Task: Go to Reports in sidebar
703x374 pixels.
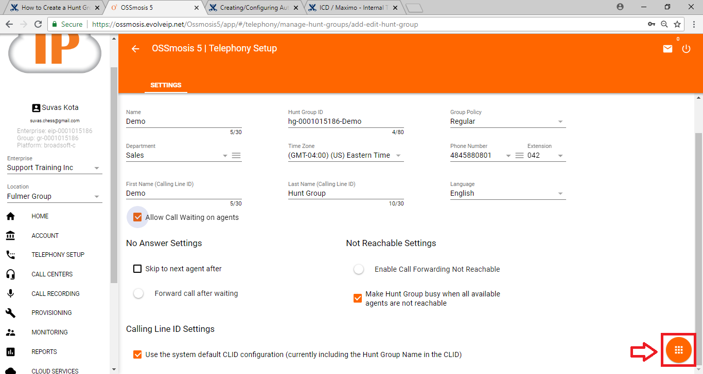Action: [44, 352]
